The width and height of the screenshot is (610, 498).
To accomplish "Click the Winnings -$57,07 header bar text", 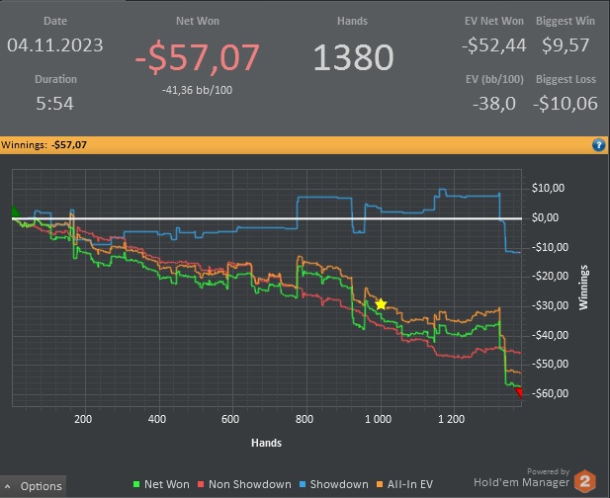I will (x=44, y=145).
